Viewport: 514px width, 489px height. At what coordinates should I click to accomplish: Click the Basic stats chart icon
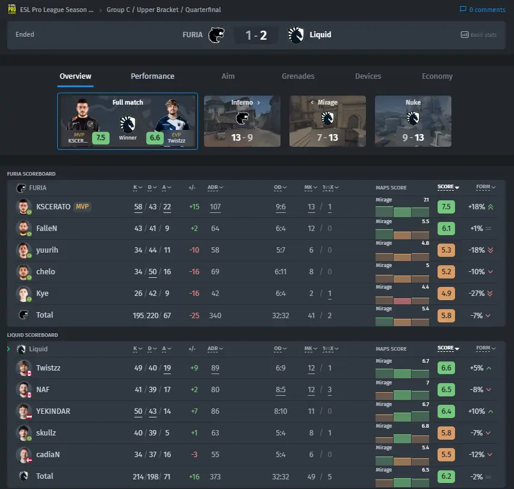pos(465,35)
